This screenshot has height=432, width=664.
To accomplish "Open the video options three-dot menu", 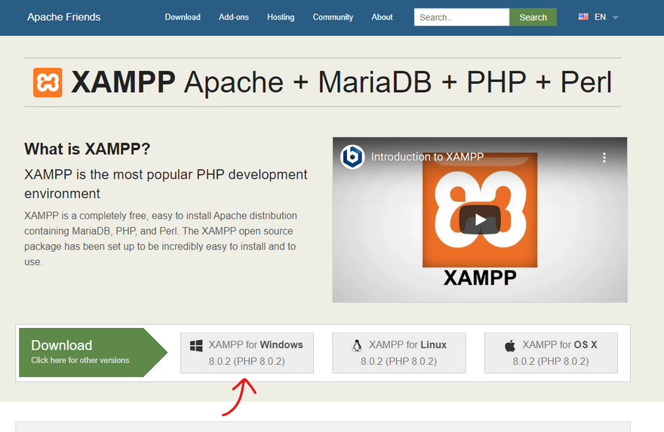I will [x=604, y=158].
